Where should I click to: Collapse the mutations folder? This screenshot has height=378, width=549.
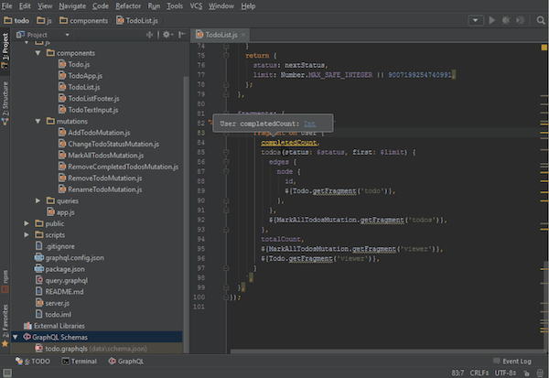[x=38, y=121]
